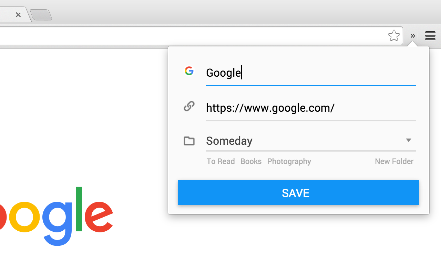Choose the Books folder shortcut

[x=251, y=161]
